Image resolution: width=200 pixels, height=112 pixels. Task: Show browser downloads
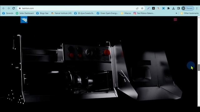click(173, 8)
